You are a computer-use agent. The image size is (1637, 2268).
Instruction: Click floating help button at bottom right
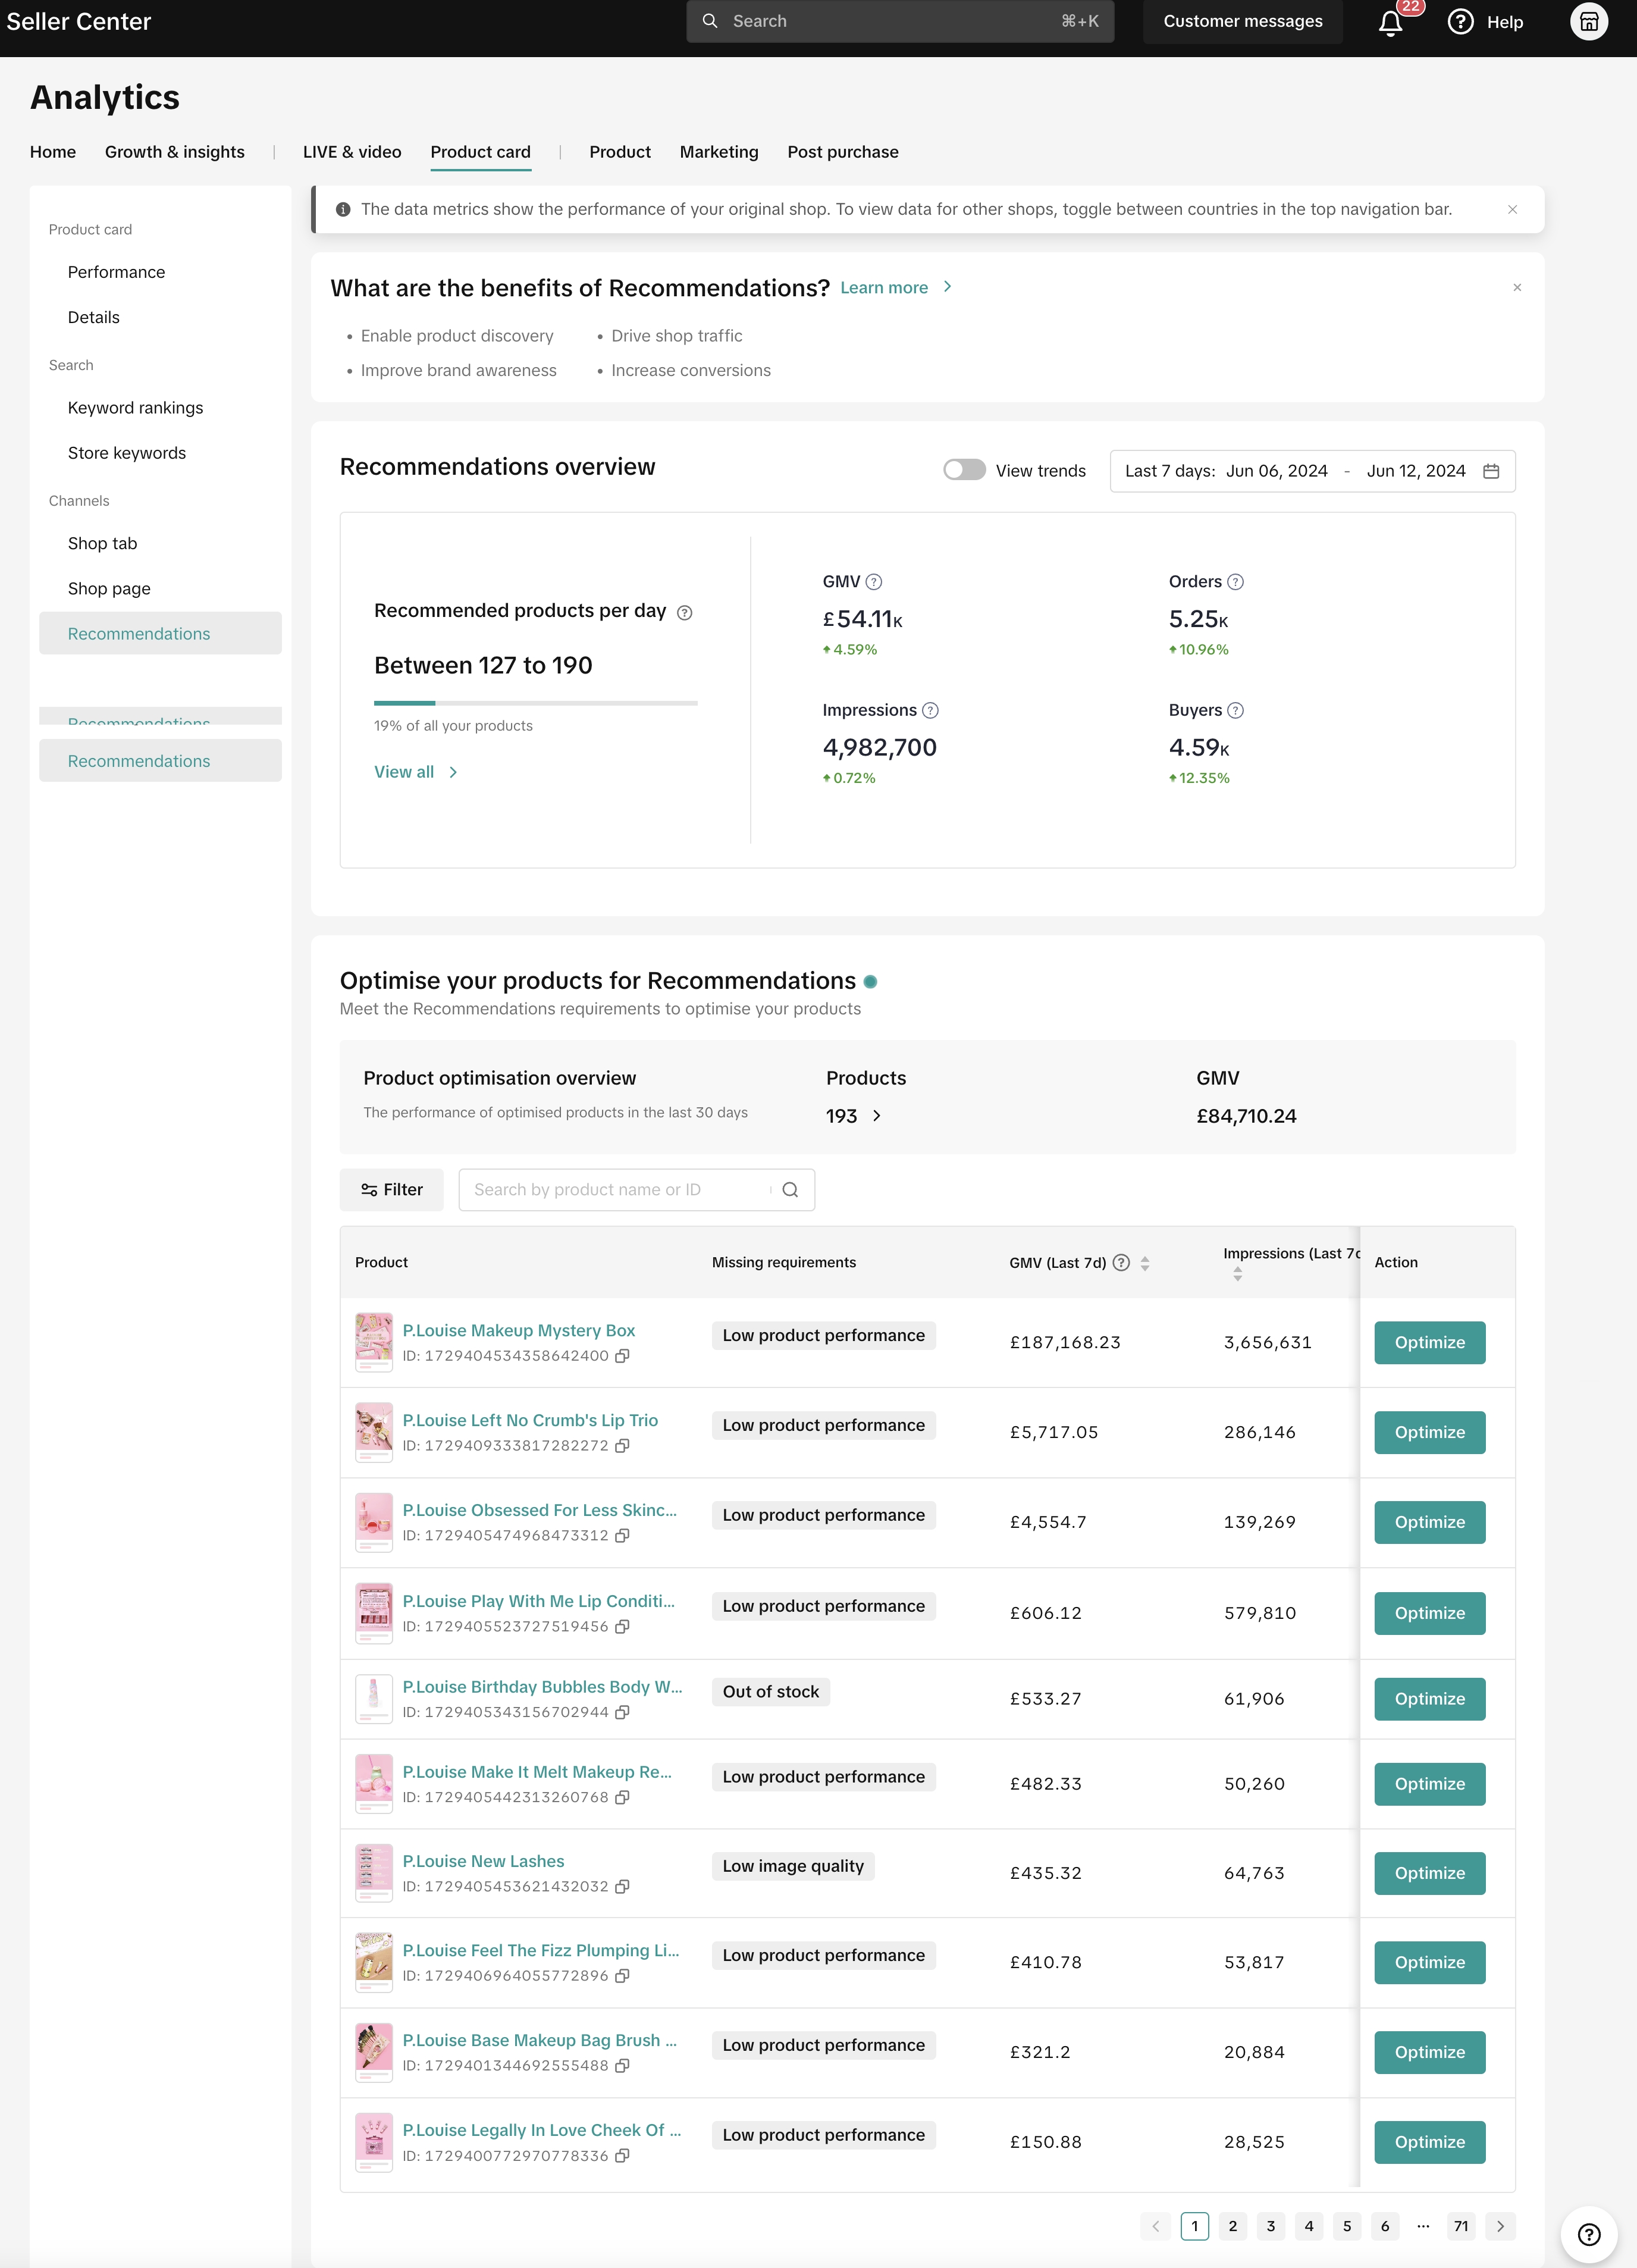click(x=1588, y=2234)
